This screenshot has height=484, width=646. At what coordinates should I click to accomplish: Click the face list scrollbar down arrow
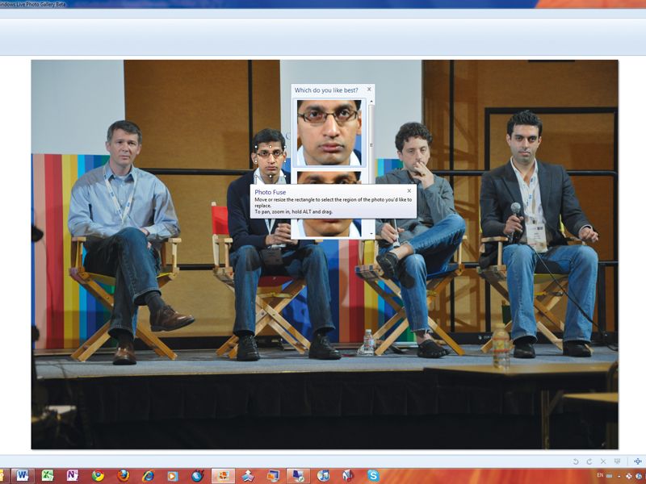tap(371, 234)
